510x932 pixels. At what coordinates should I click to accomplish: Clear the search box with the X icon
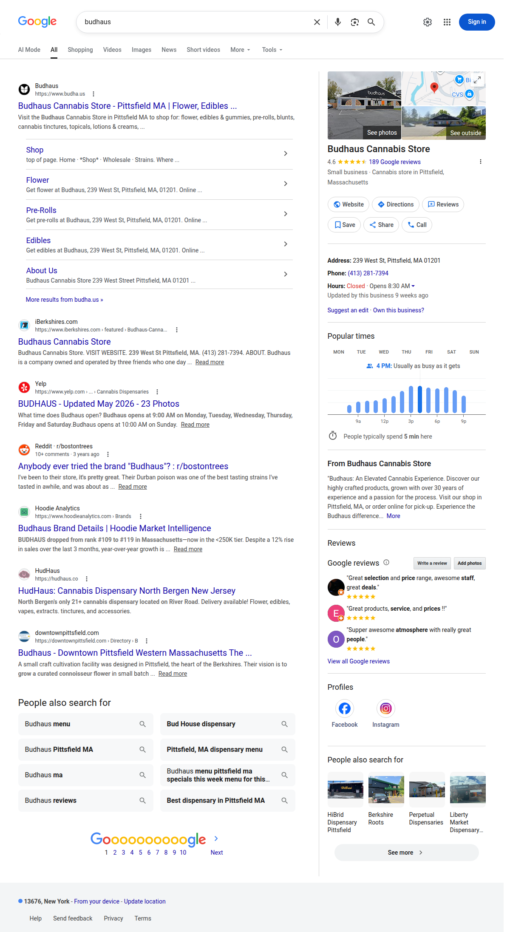(x=317, y=22)
